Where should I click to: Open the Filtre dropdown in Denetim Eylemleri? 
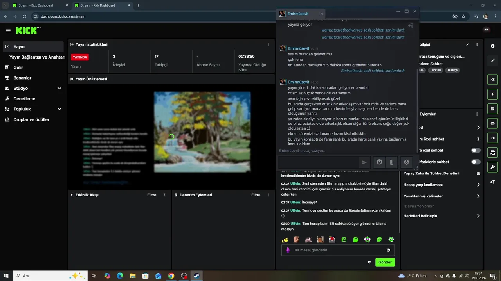(256, 195)
